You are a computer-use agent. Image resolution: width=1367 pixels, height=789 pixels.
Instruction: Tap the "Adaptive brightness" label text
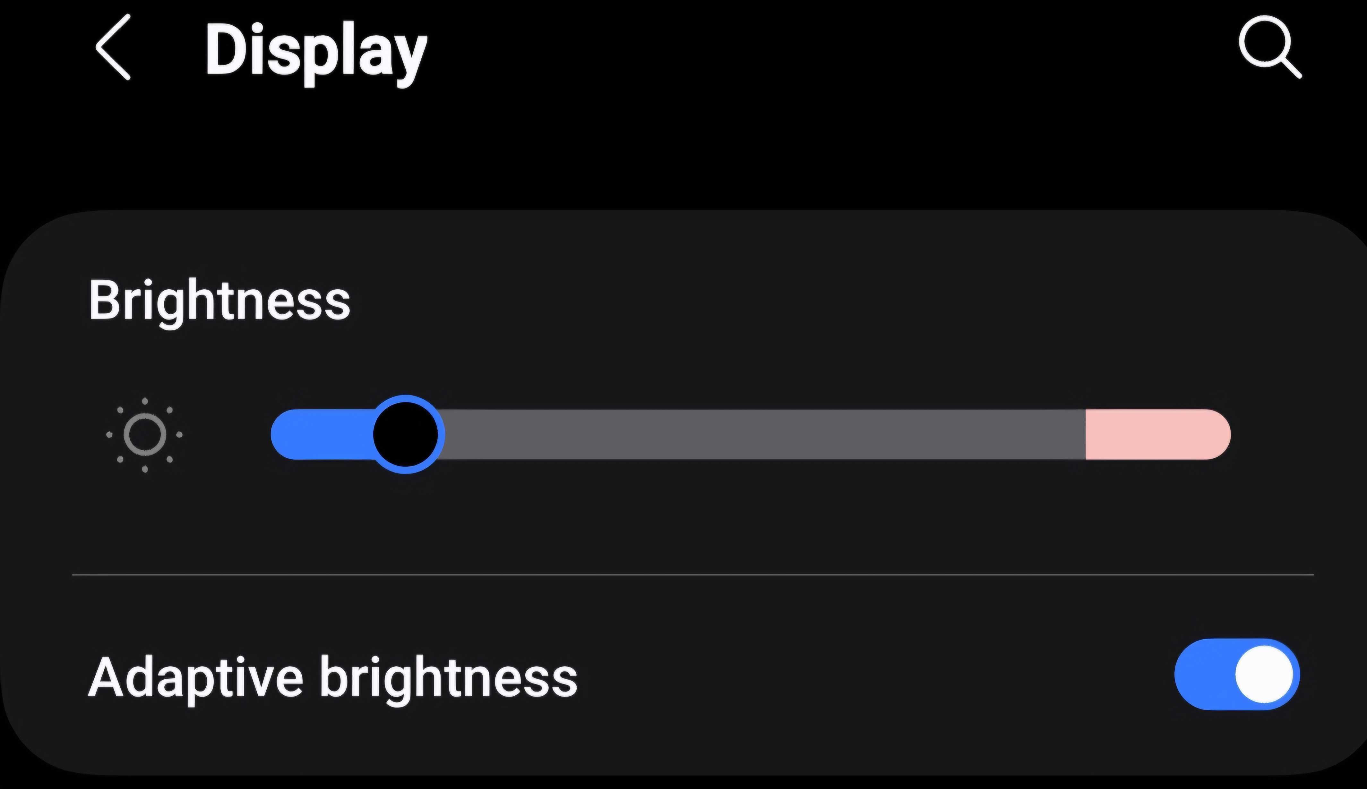332,677
